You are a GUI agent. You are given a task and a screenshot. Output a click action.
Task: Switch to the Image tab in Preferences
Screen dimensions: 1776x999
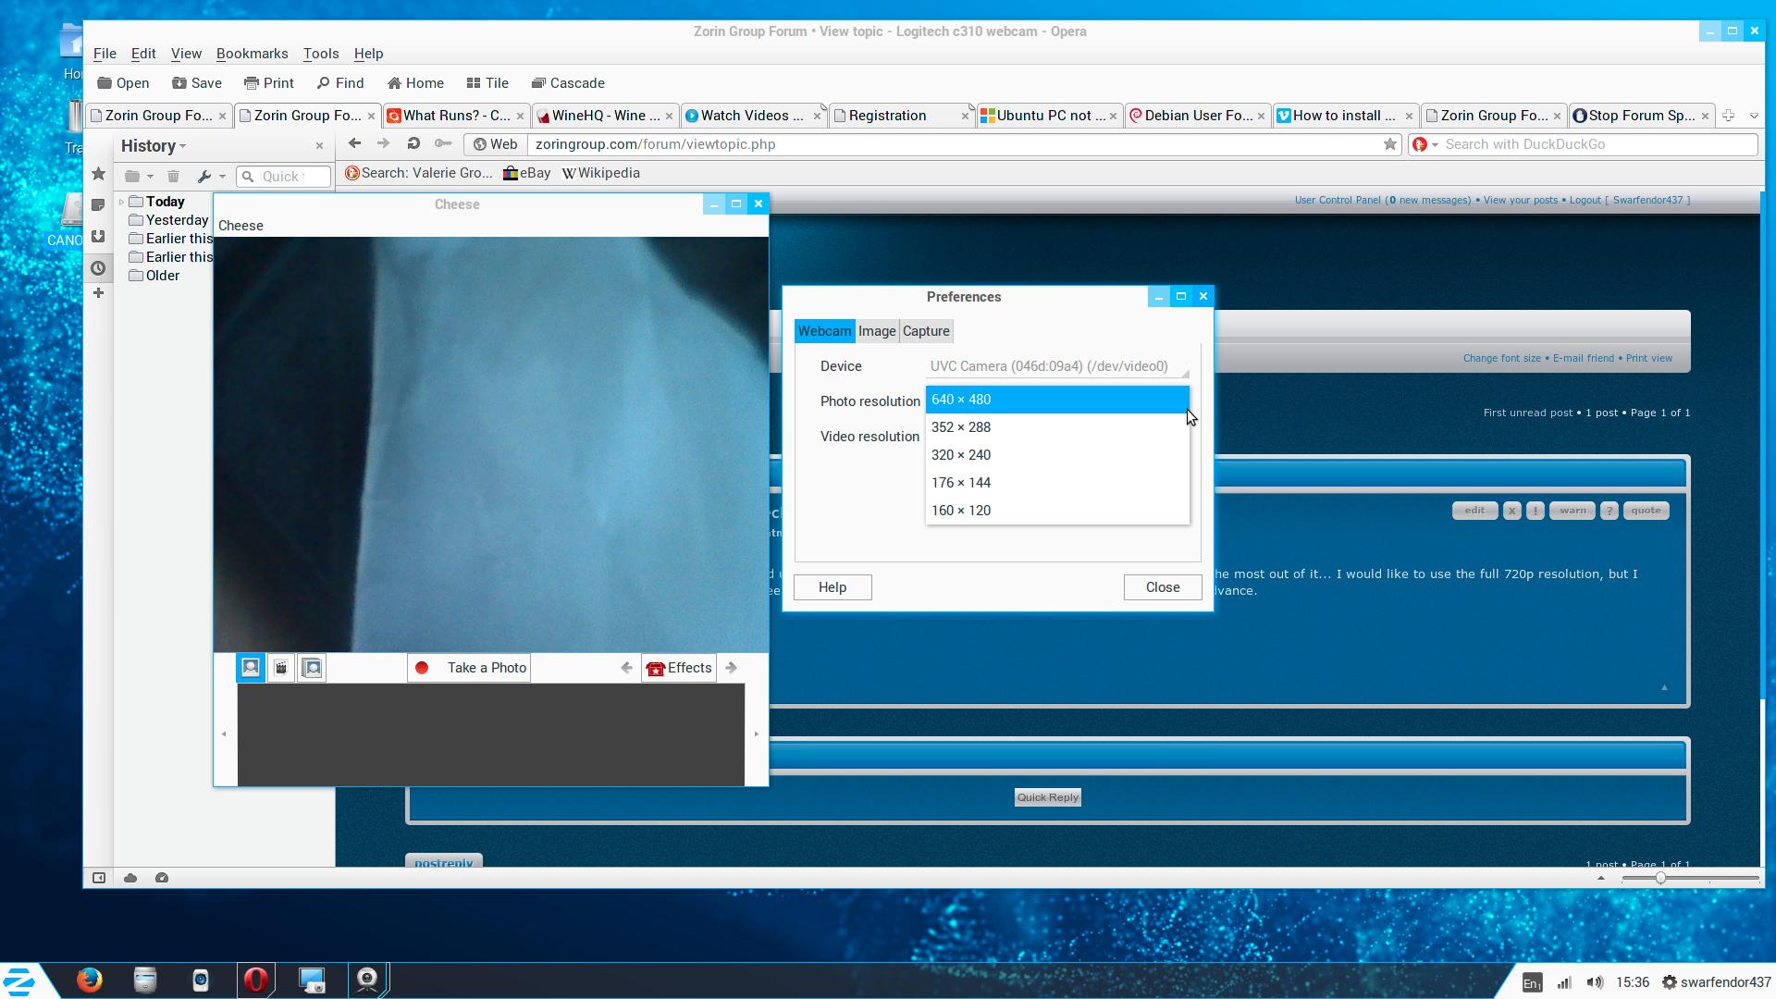pos(877,331)
